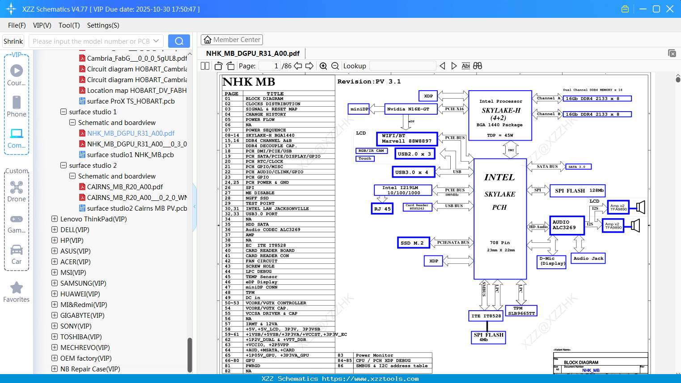Viewport: 681px width, 383px height.
Task: Zoom out of the schematic
Action: (x=335, y=66)
